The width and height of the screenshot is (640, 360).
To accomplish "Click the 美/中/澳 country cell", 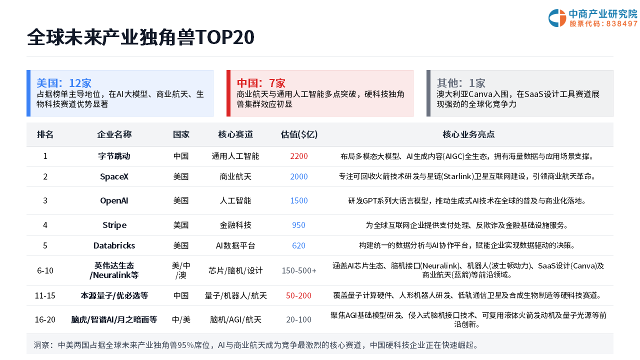I will (181, 270).
